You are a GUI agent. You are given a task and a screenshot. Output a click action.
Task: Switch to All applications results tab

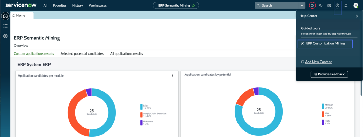click(x=126, y=53)
